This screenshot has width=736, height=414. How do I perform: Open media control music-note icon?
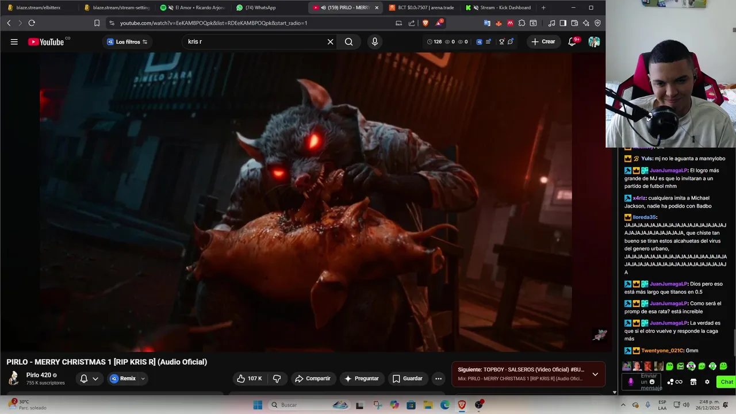[x=551, y=23]
